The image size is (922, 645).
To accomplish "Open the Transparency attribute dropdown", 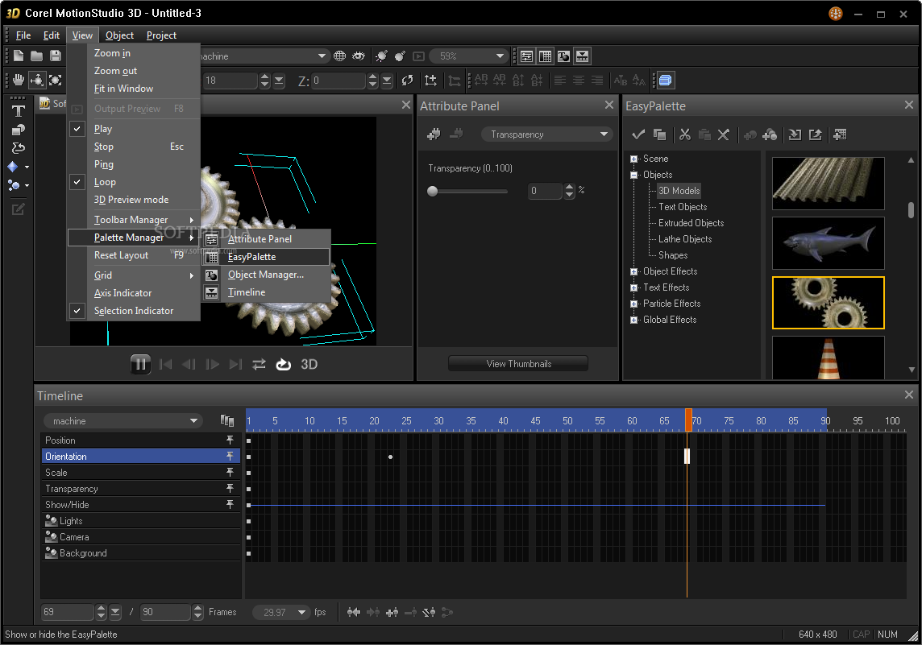I will tap(547, 134).
